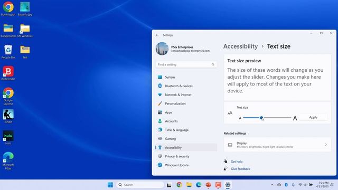Launch Google Chrome desktop shortcut
Viewport: 338px width, 190px height.
point(8,96)
